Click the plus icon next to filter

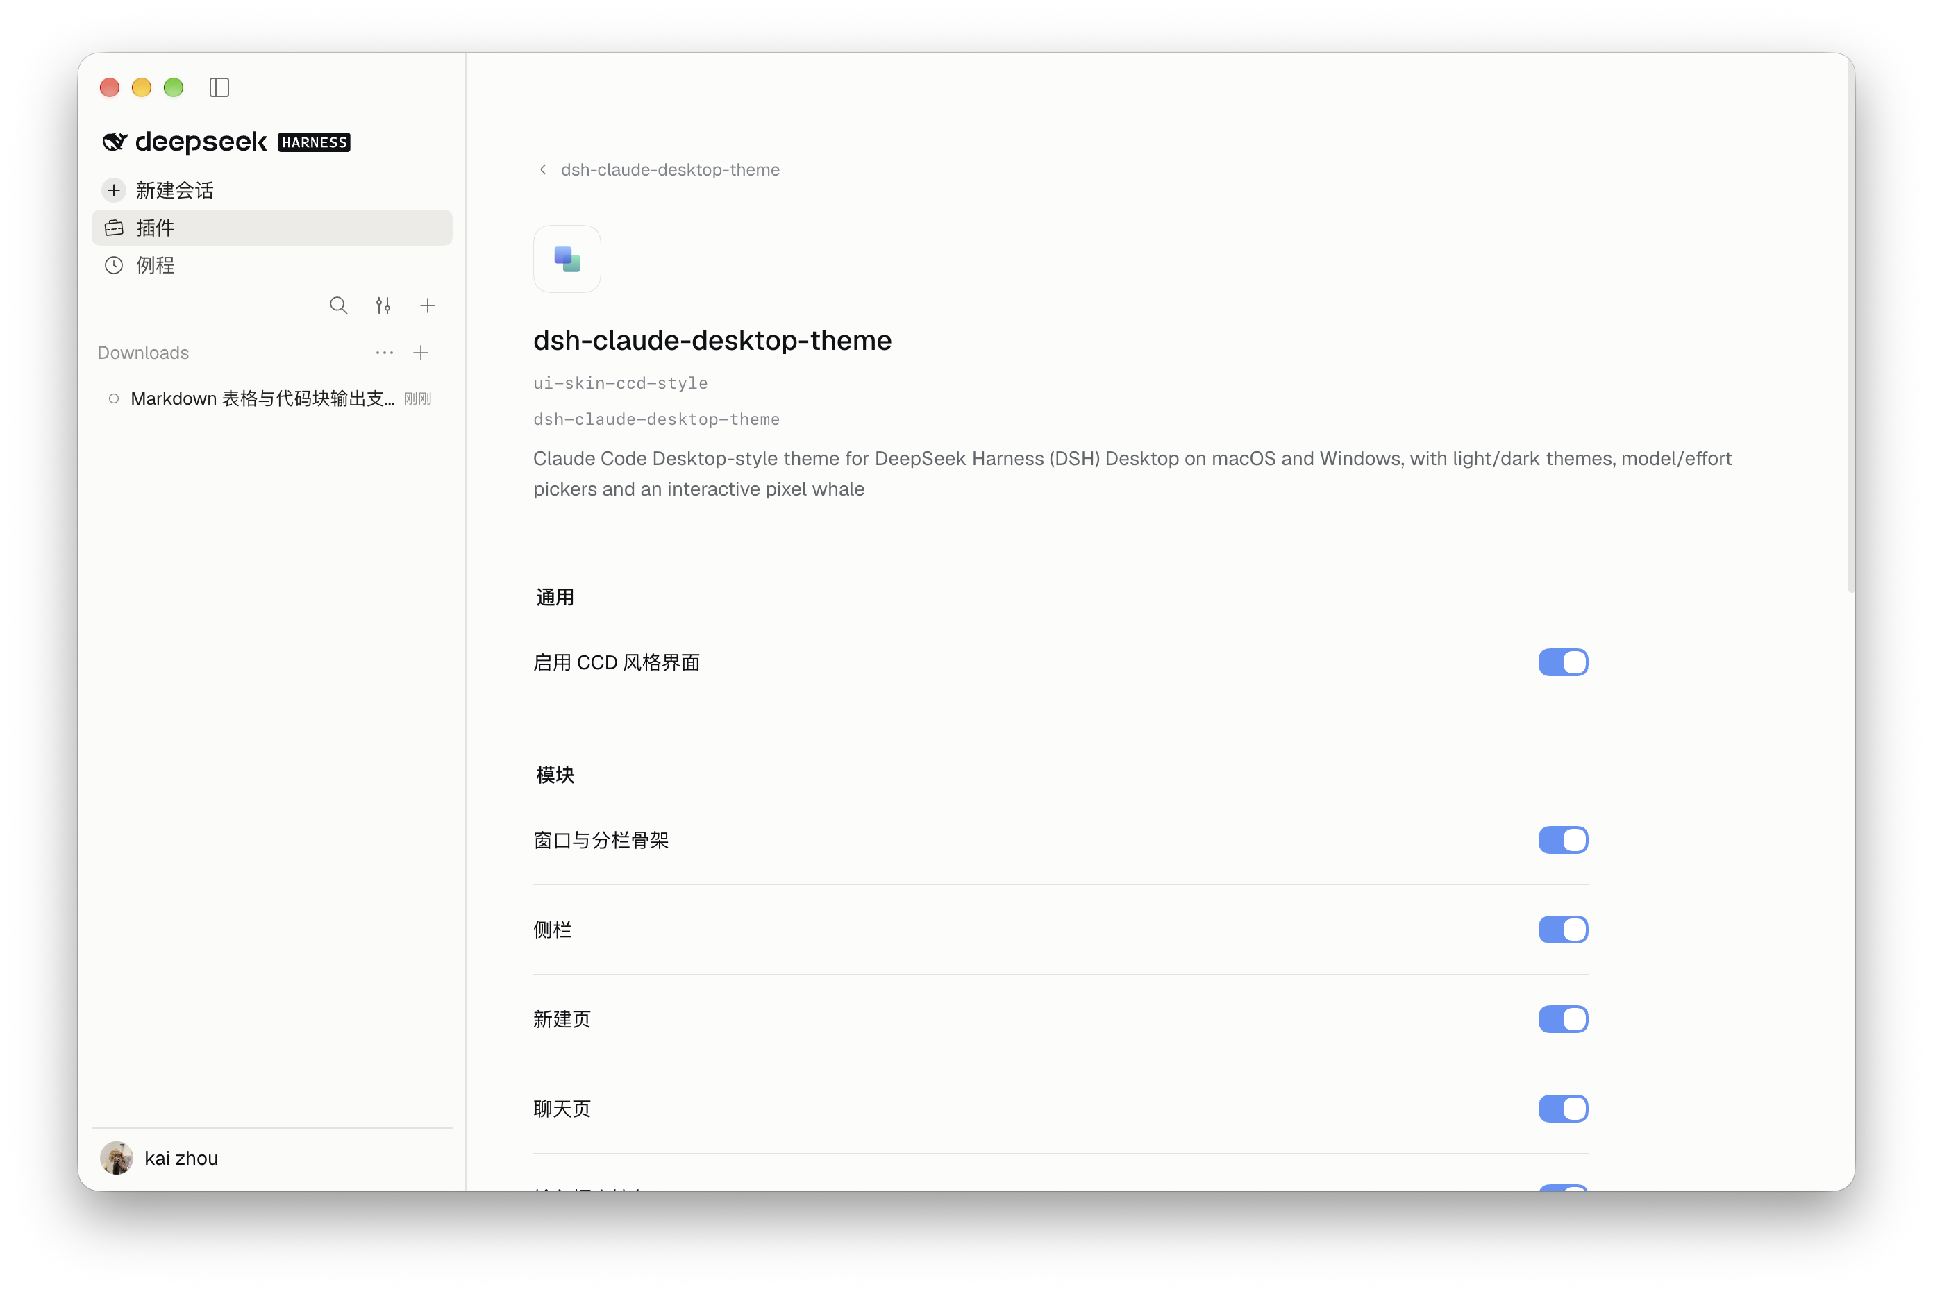coord(428,305)
